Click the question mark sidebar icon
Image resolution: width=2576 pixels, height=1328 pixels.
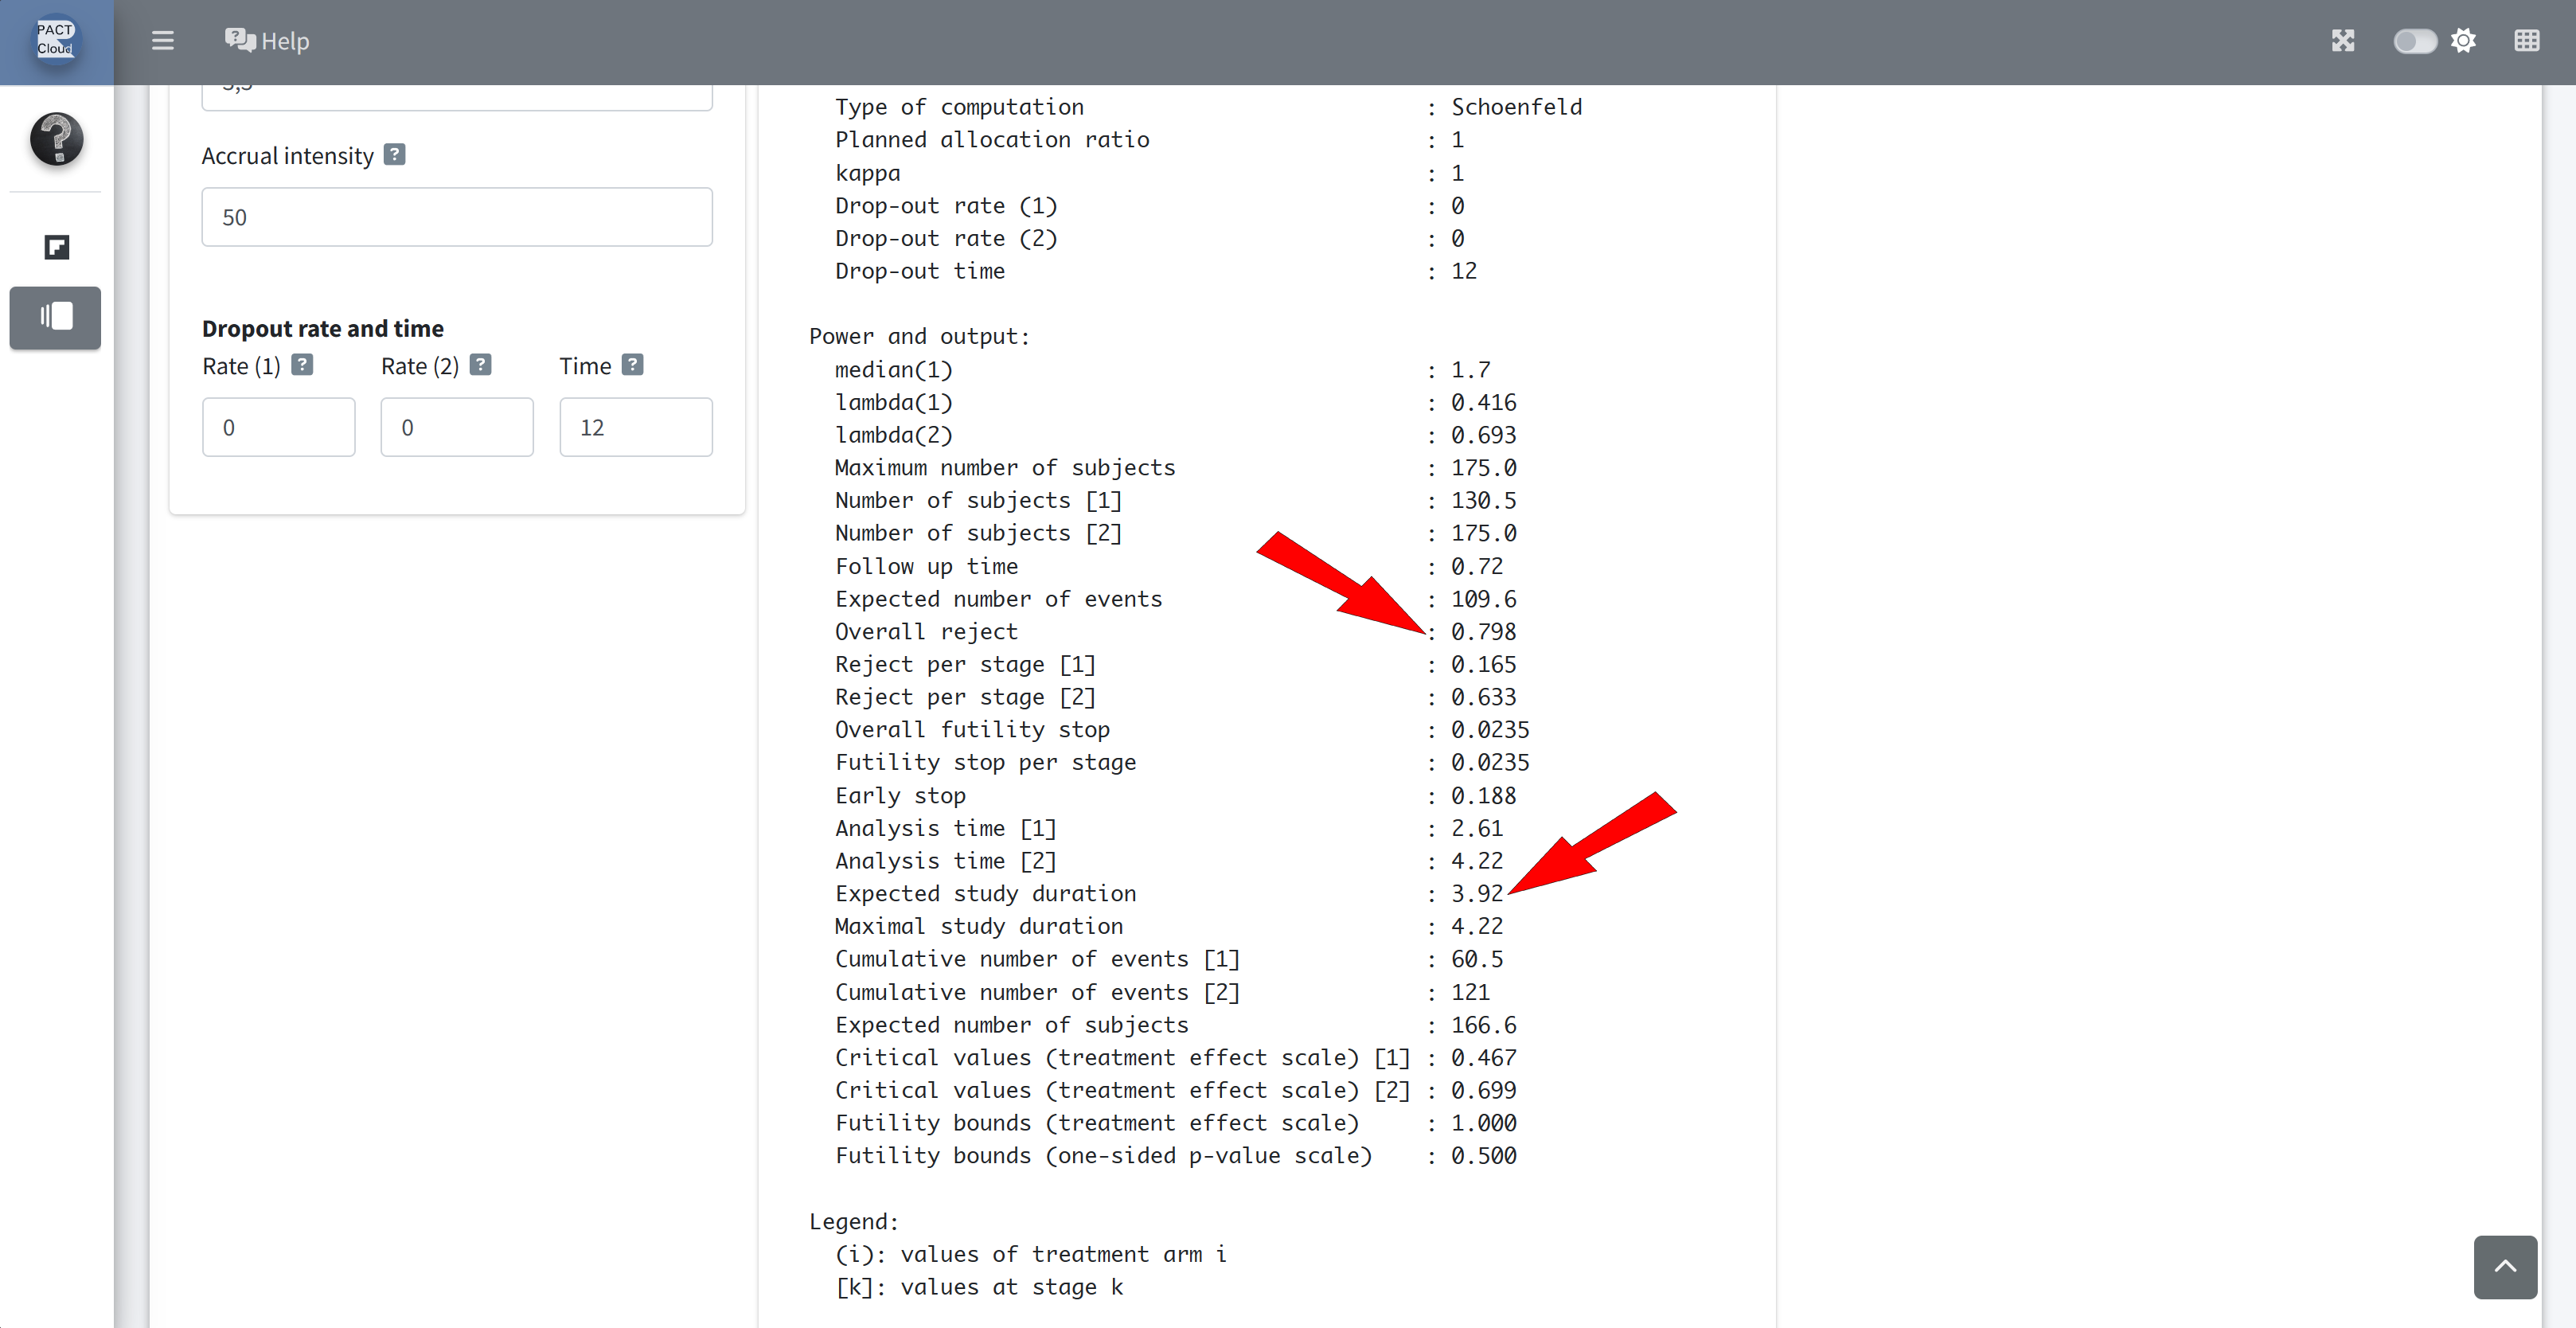point(56,138)
